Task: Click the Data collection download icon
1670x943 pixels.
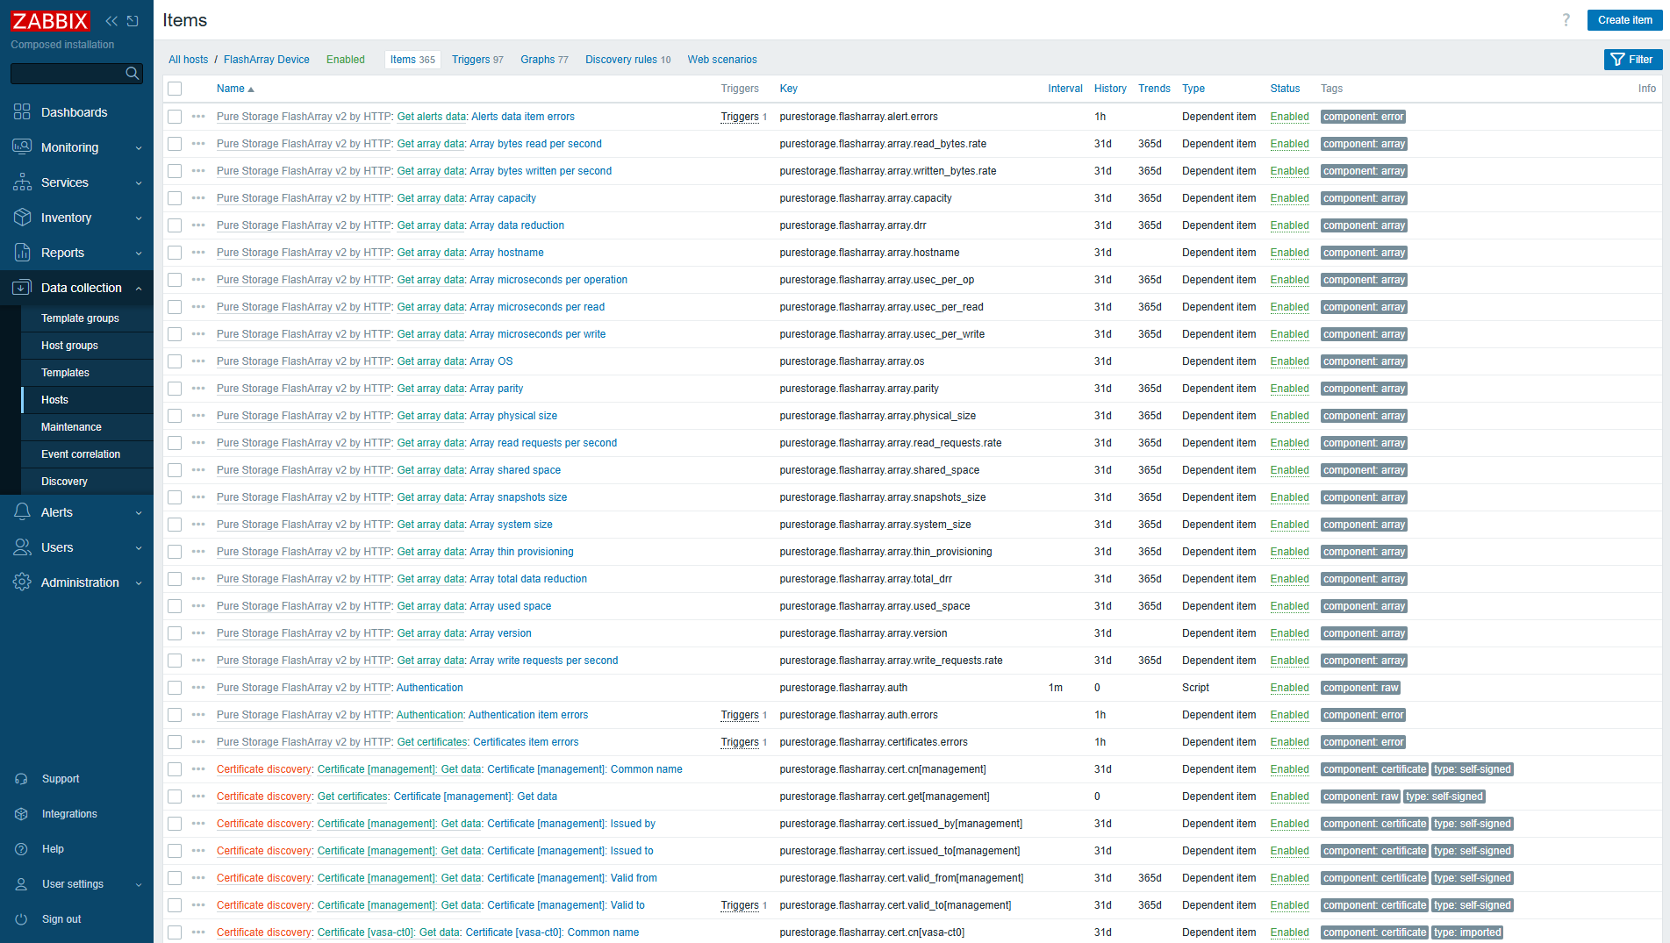Action: click(x=22, y=288)
